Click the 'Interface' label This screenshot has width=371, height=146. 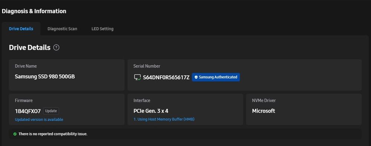pos(142,100)
